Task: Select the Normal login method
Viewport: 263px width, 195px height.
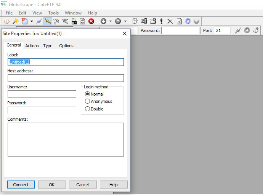Action: [94, 94]
